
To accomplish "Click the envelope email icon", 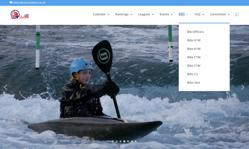I will pos(11,3).
